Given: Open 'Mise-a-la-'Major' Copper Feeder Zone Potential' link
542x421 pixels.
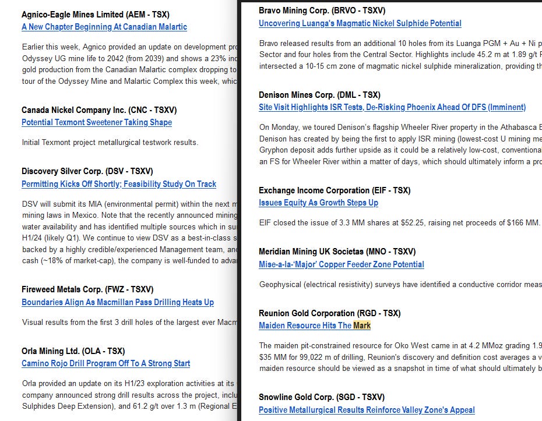Looking at the screenshot, I should pyautogui.click(x=341, y=264).
